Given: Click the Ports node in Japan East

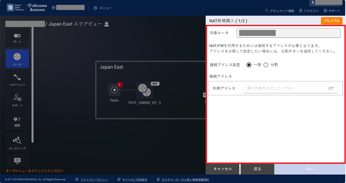Looking at the screenshot, I should tap(114, 90).
